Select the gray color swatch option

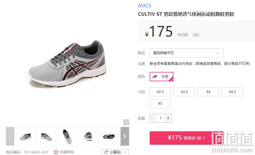tap(161, 77)
